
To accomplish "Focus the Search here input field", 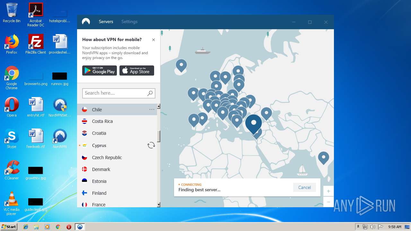I will click(x=119, y=93).
